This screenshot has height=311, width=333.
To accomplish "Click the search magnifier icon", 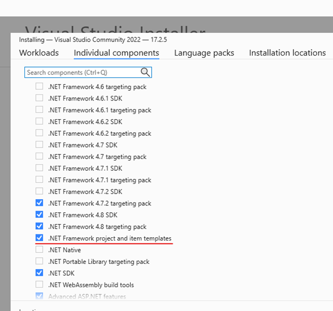I will click(145, 72).
